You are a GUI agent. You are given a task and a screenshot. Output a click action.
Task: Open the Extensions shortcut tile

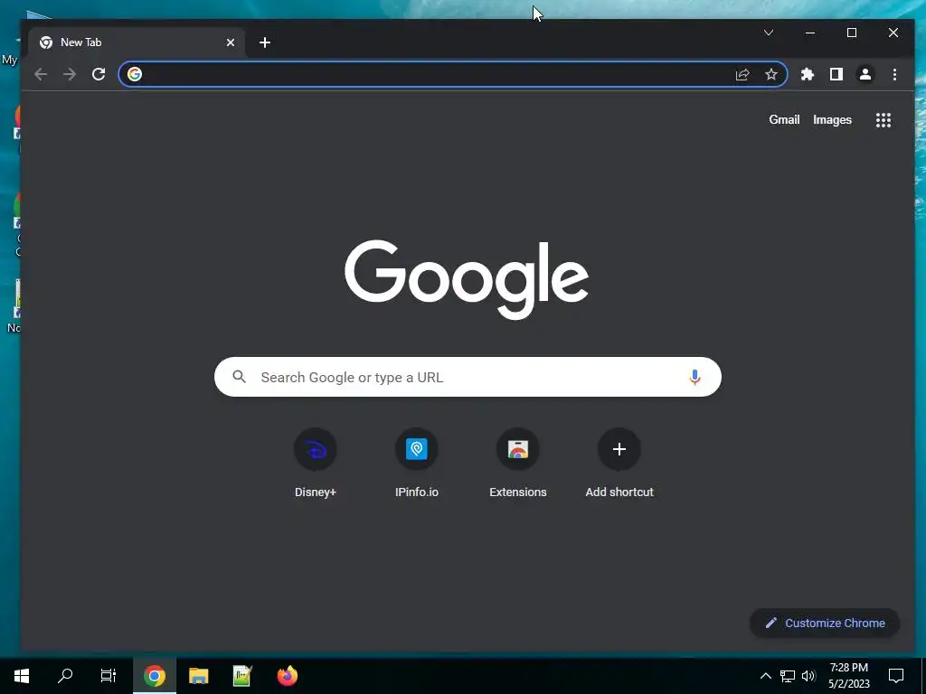(x=518, y=464)
